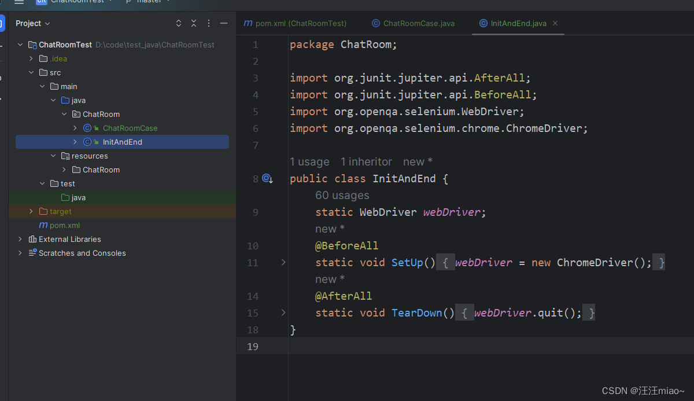This screenshot has width=694, height=401.
Task: Click the '1 usage' hint above the class
Action: pyautogui.click(x=309, y=162)
